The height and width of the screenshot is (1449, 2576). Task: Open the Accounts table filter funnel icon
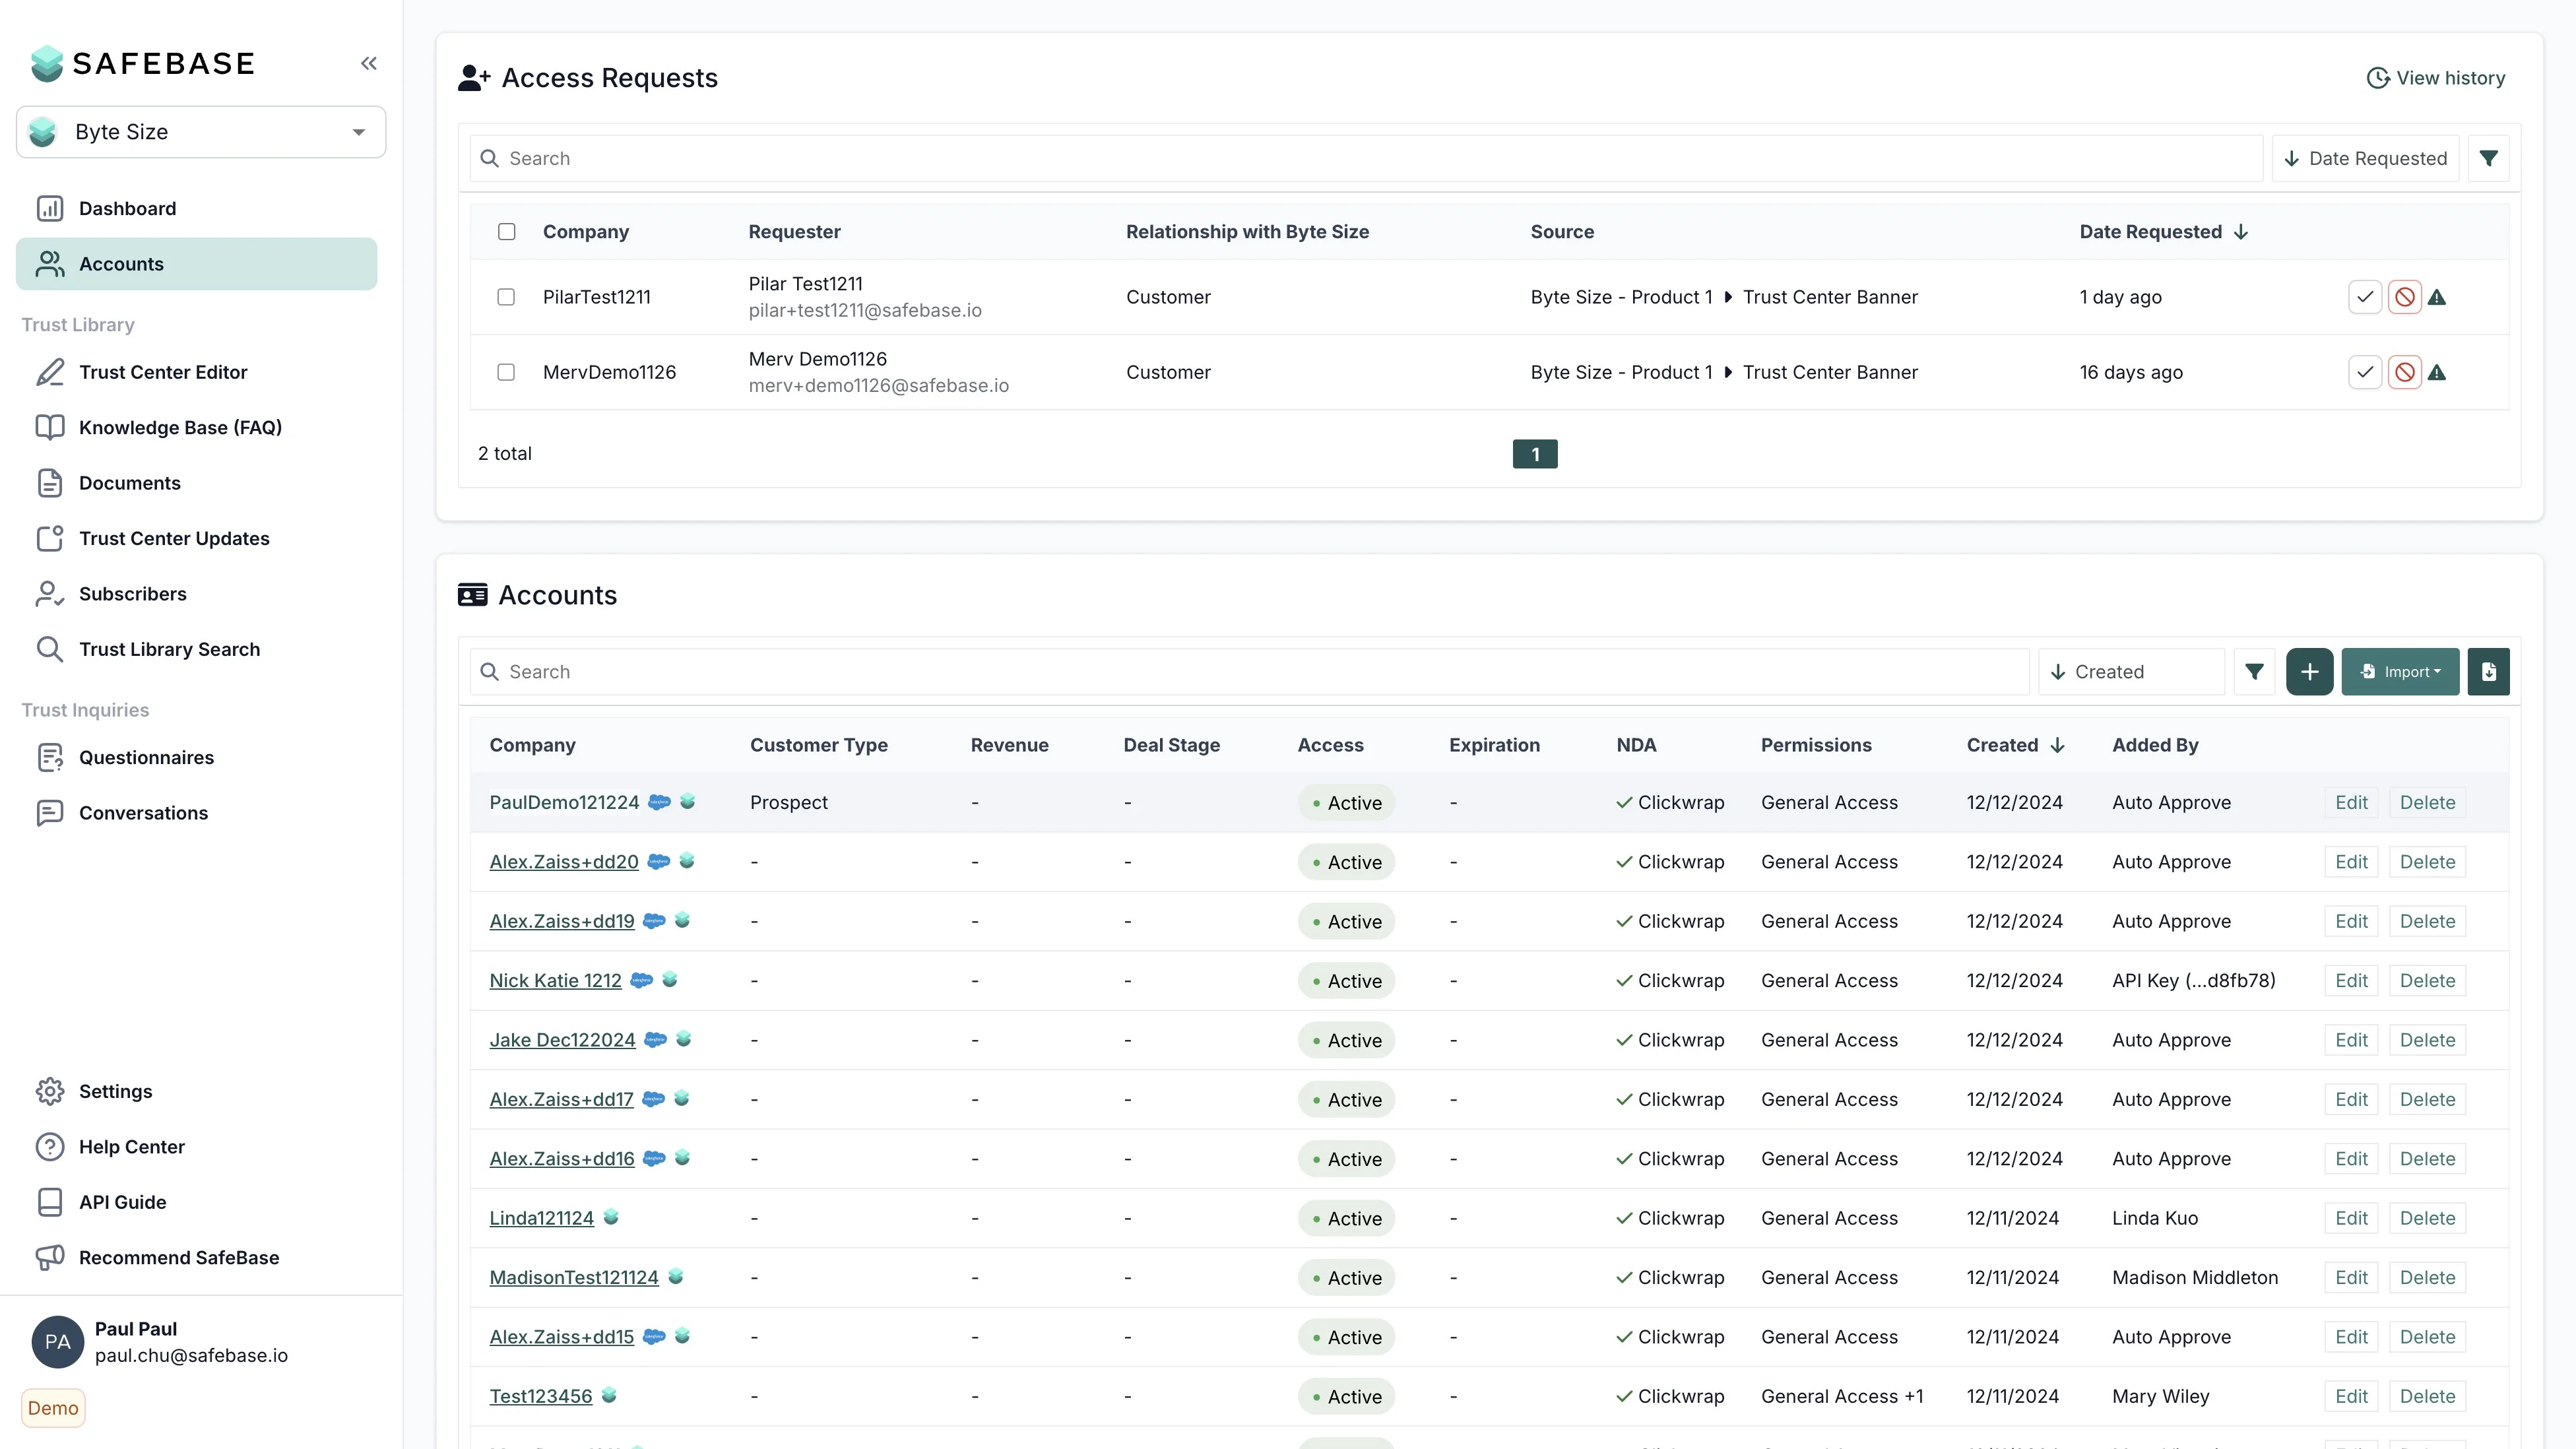[x=2254, y=672]
